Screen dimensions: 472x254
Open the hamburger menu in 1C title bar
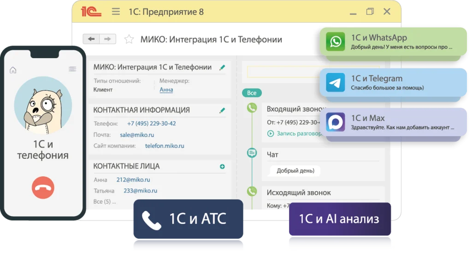pyautogui.click(x=116, y=12)
